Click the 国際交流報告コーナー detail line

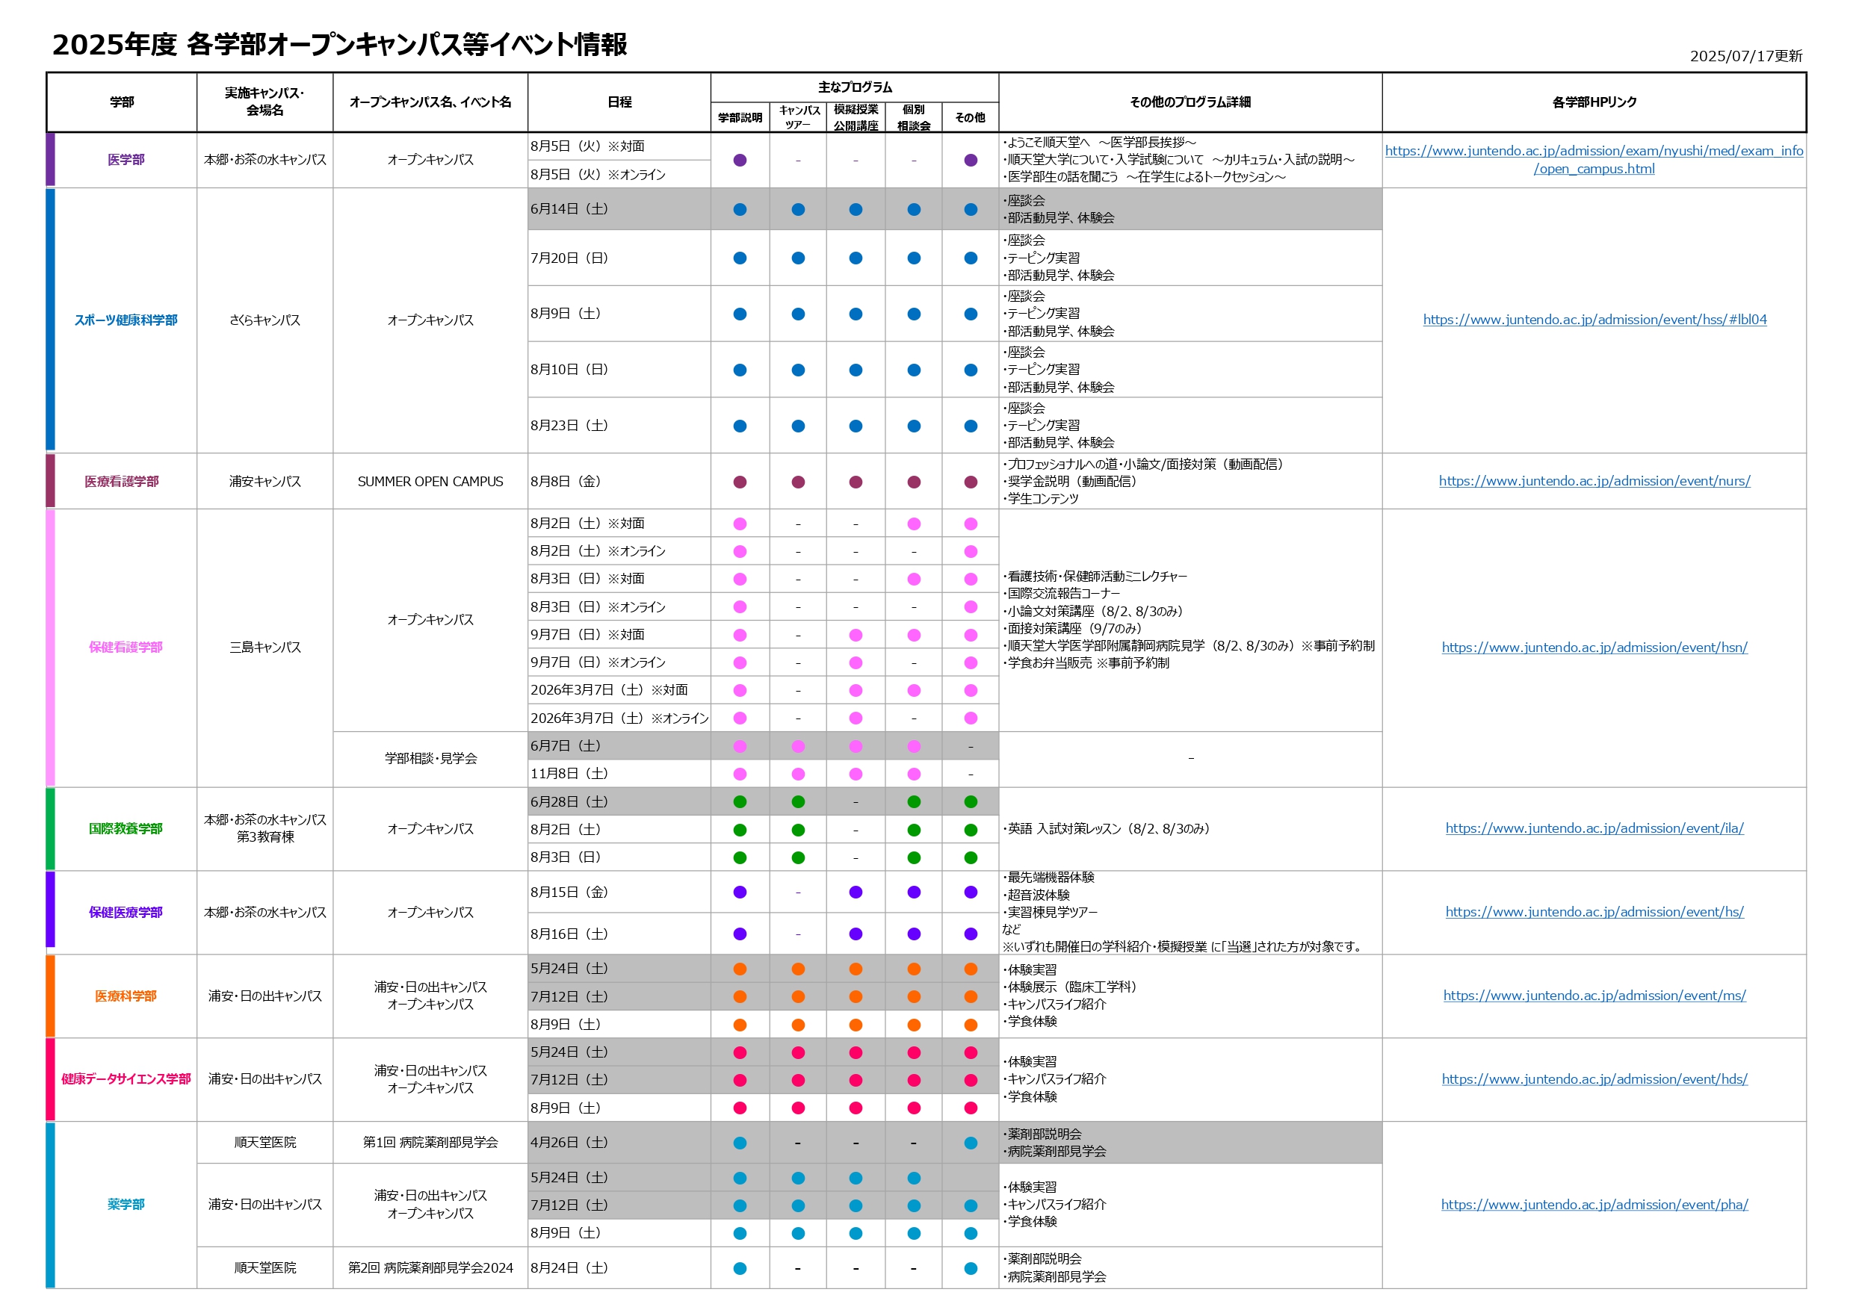(1062, 594)
